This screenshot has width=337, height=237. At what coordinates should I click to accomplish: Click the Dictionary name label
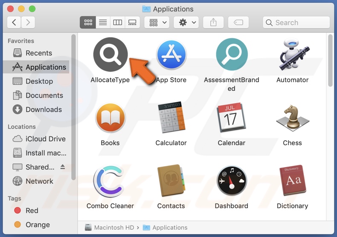point(293,206)
